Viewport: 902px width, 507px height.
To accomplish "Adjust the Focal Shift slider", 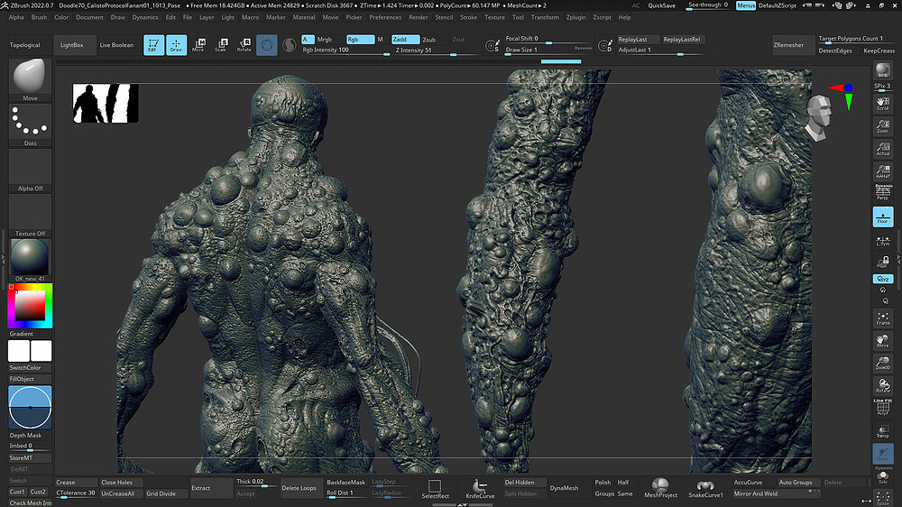I will (548, 39).
